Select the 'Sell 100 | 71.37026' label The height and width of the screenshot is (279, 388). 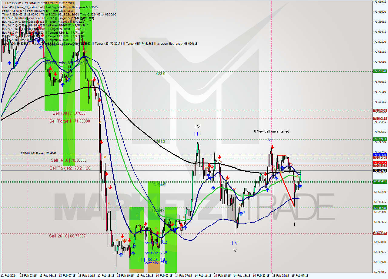coord(69,113)
